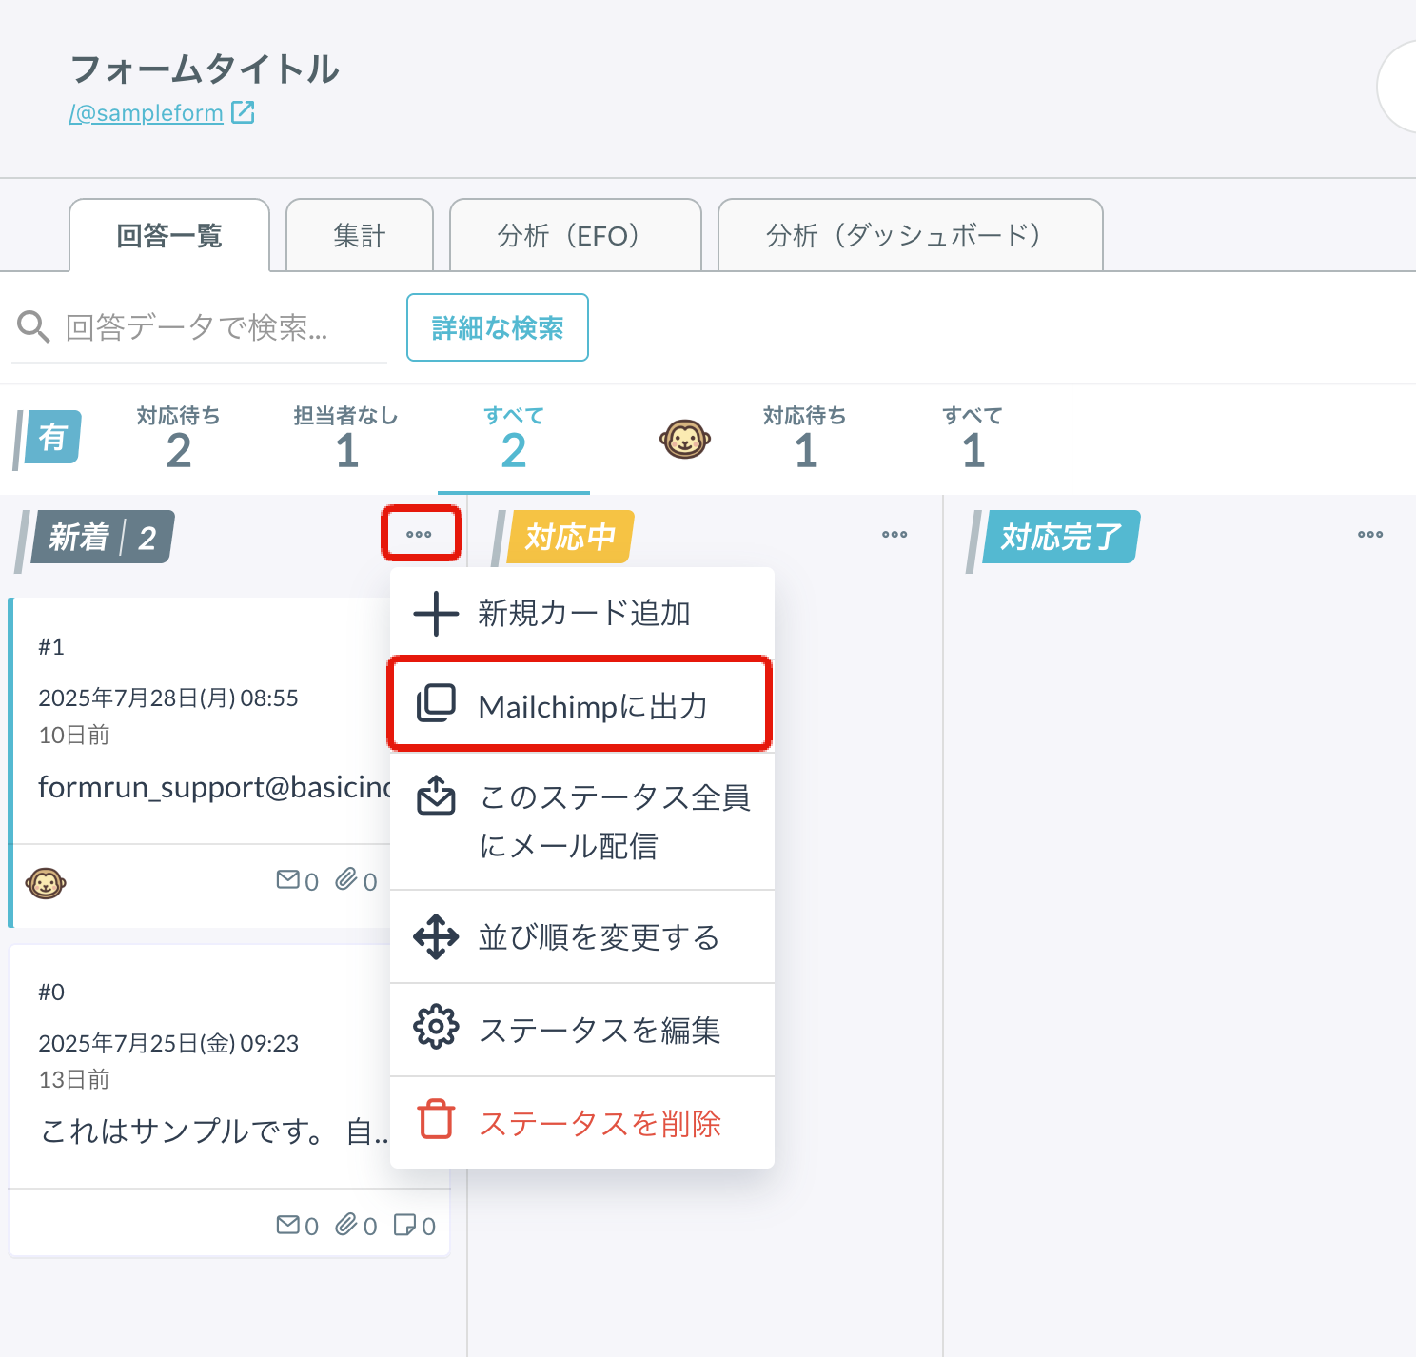
Task: Click the red trash can icon
Action: pyautogui.click(x=436, y=1119)
